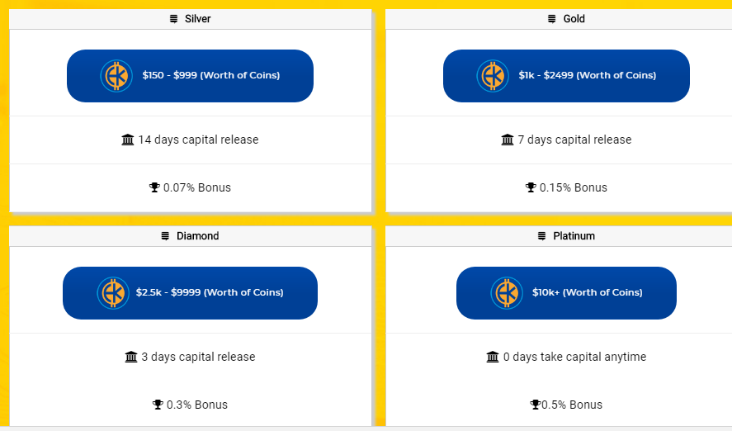This screenshot has height=431, width=732.
Task: Click the 7 days capital release text
Action: tap(574, 140)
